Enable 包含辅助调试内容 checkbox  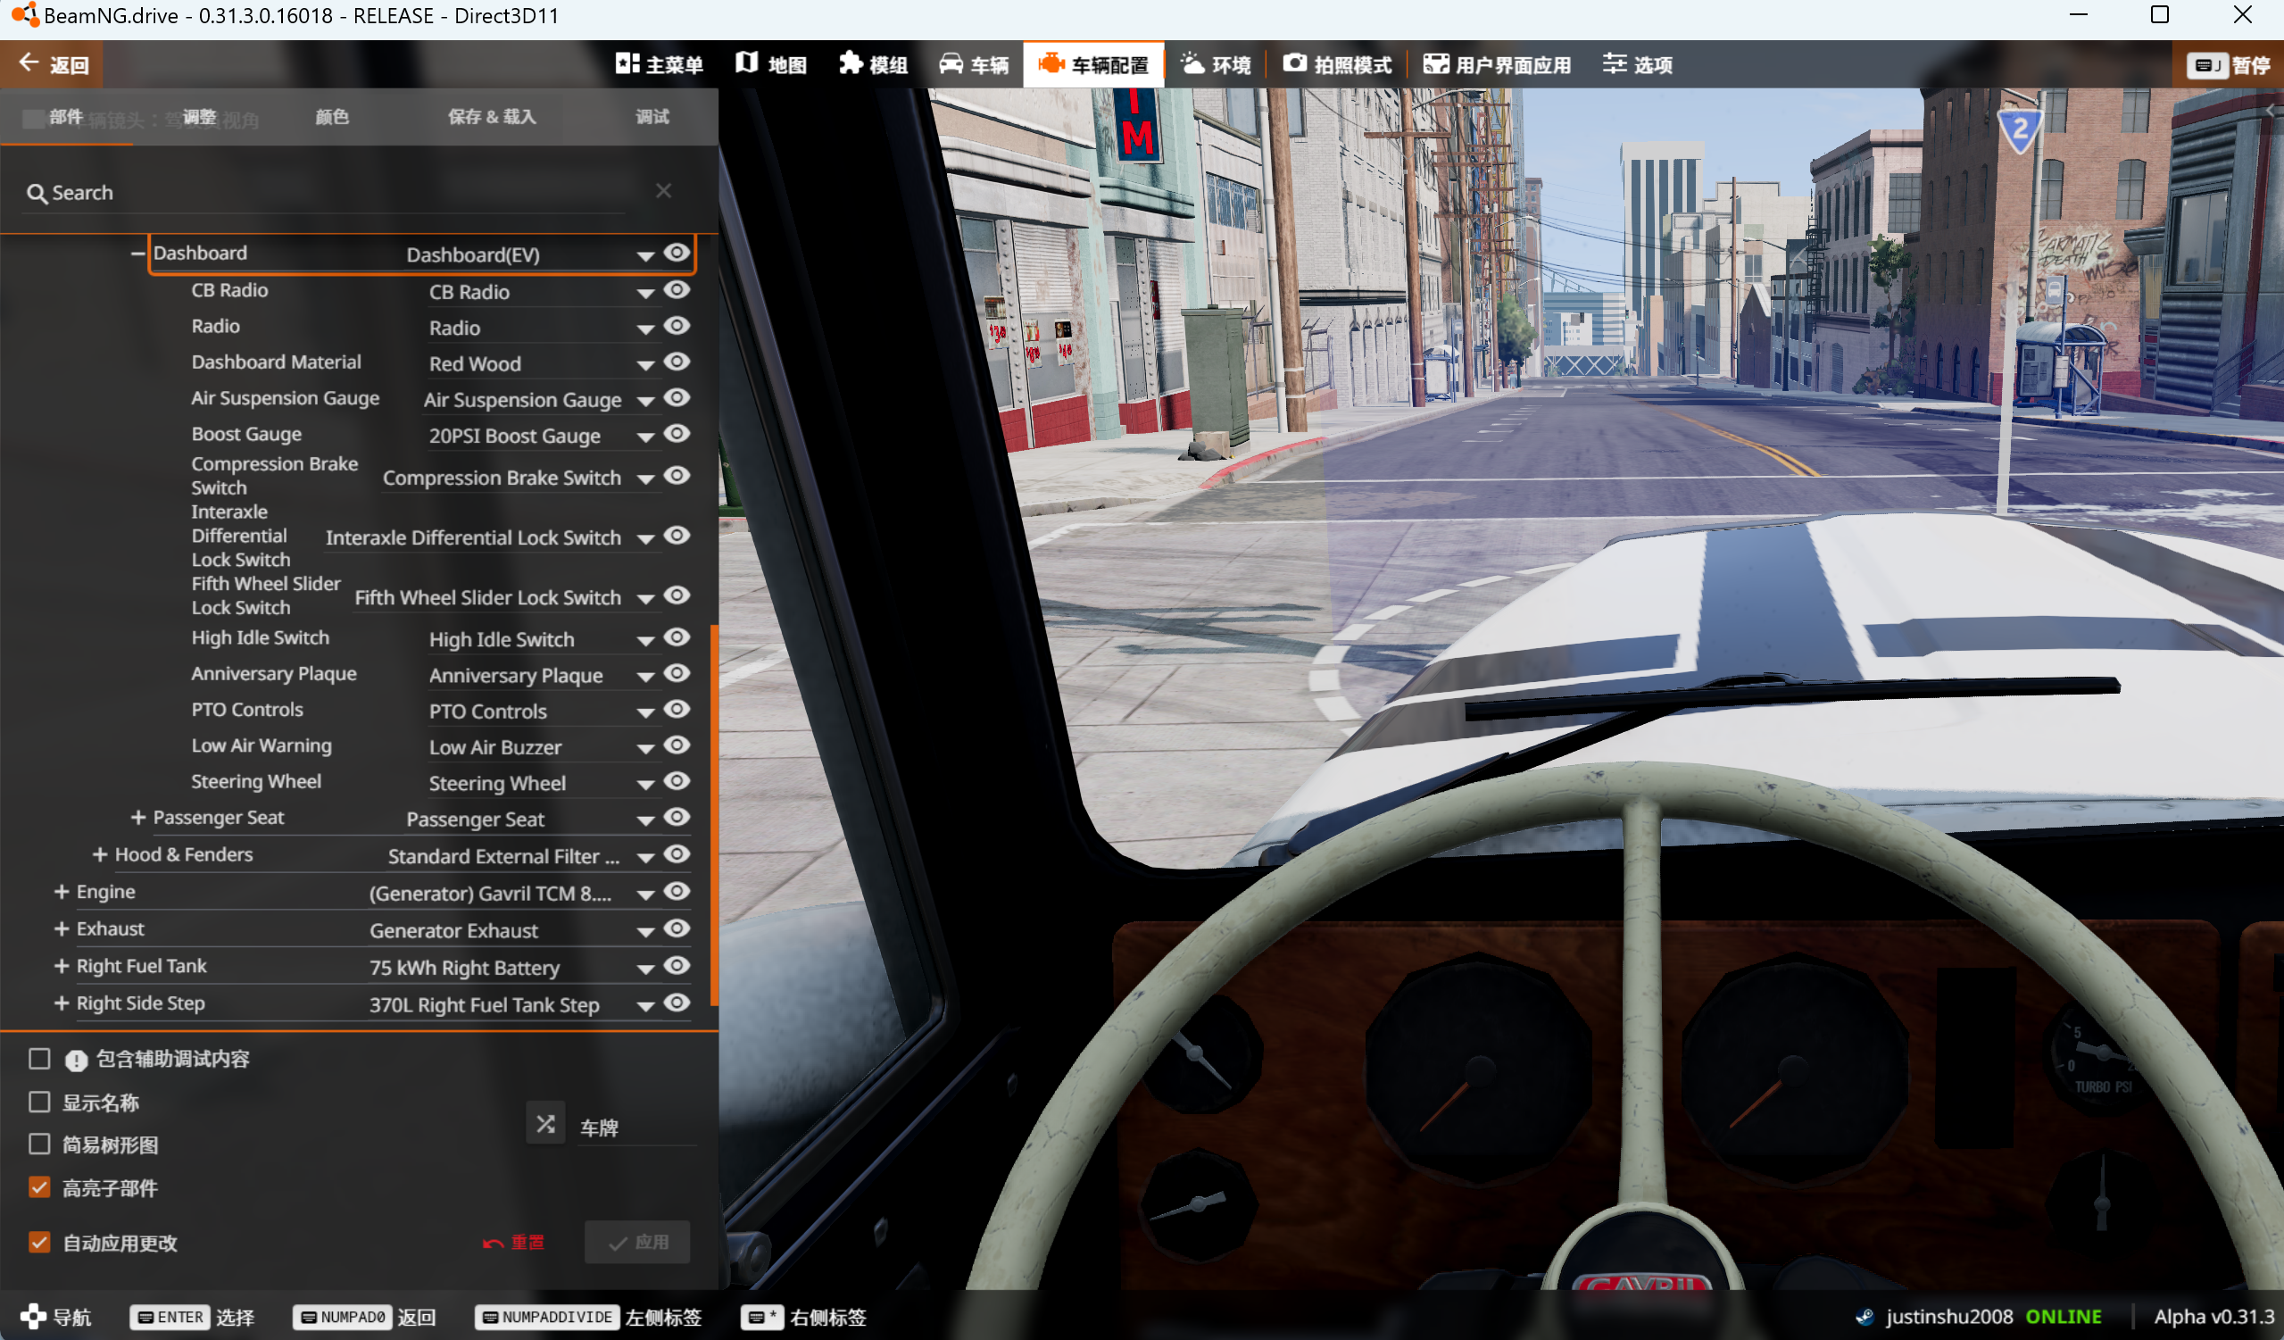(x=39, y=1058)
